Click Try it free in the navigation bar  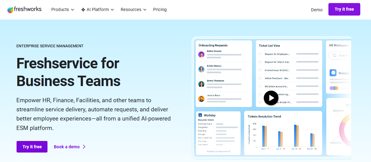(x=344, y=9)
